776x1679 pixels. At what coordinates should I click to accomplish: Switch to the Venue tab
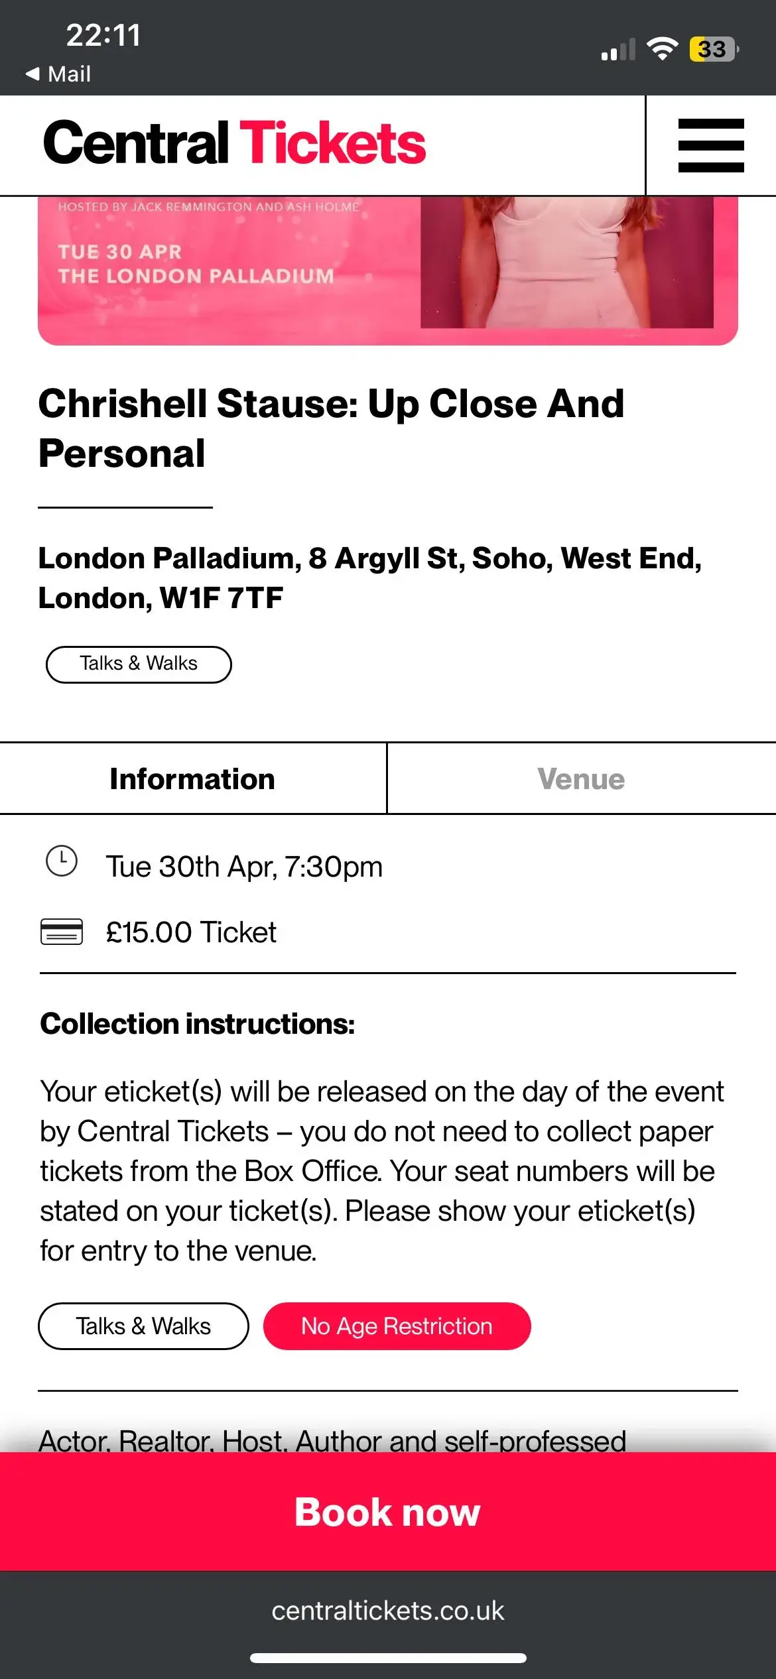pos(580,778)
